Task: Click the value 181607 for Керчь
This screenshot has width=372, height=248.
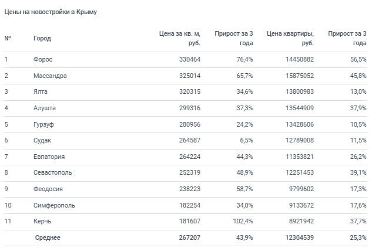Action: click(x=190, y=221)
